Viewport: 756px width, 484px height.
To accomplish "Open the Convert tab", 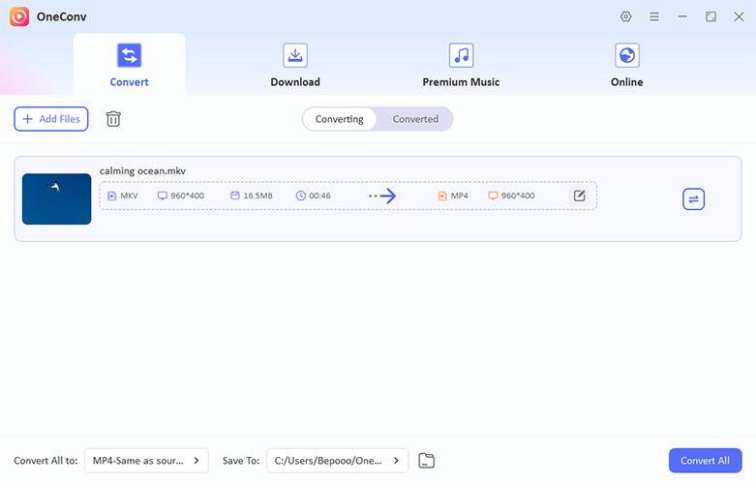I will pyautogui.click(x=129, y=65).
